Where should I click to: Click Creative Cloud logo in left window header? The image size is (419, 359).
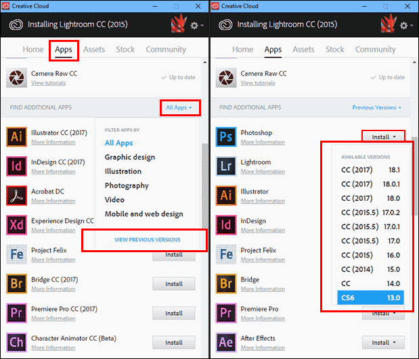click(x=16, y=25)
